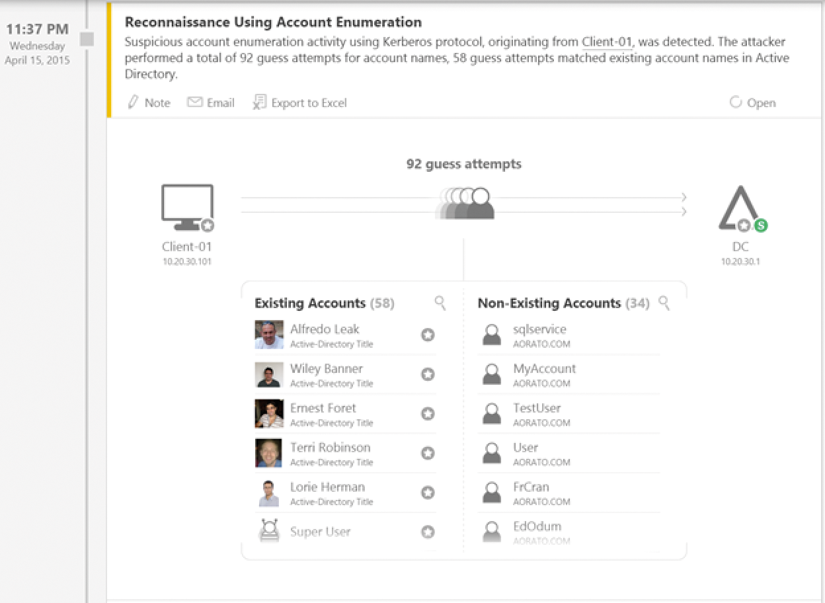Search the Non-Existing Accounts list
This screenshot has height=603, width=825.
point(664,303)
